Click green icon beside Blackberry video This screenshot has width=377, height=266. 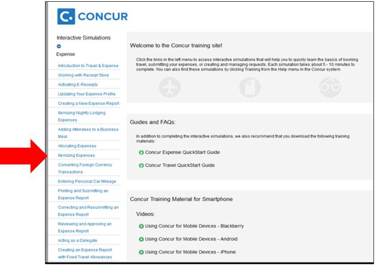[x=141, y=226]
